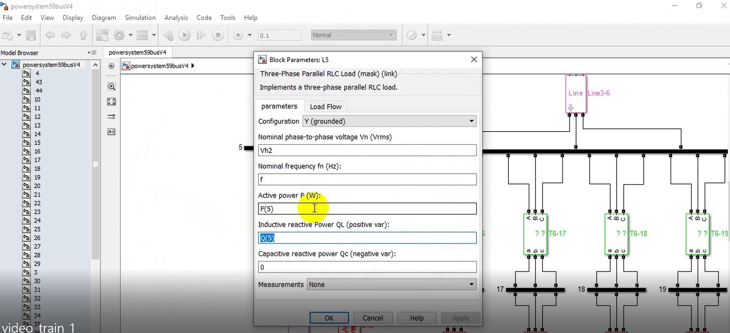The width and height of the screenshot is (730, 333).
Task: Click the Zoom In palette icon
Action: [x=111, y=87]
